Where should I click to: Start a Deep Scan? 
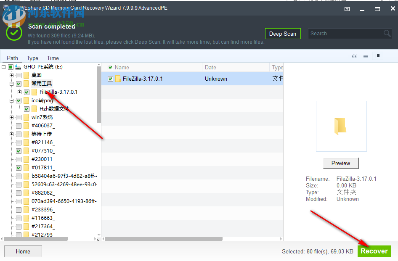tap(282, 33)
